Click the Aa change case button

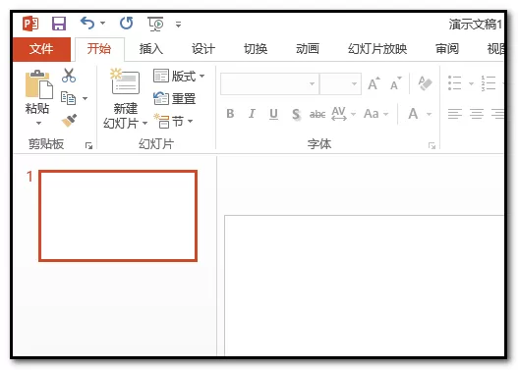371,114
